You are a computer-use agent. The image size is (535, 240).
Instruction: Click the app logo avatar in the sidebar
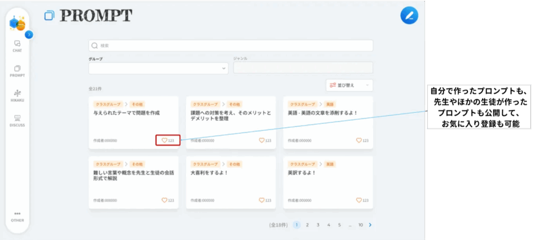pyautogui.click(x=17, y=23)
